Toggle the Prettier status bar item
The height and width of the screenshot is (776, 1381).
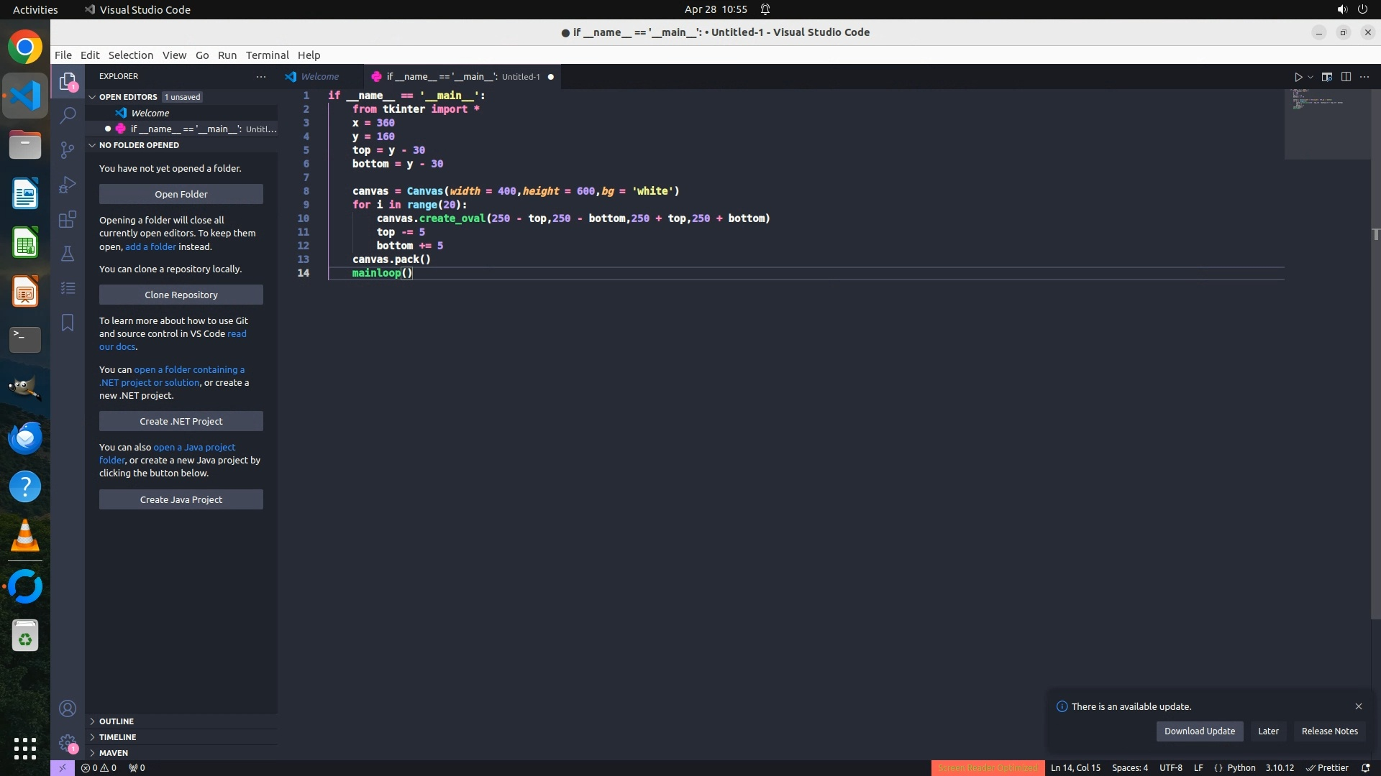click(x=1327, y=768)
